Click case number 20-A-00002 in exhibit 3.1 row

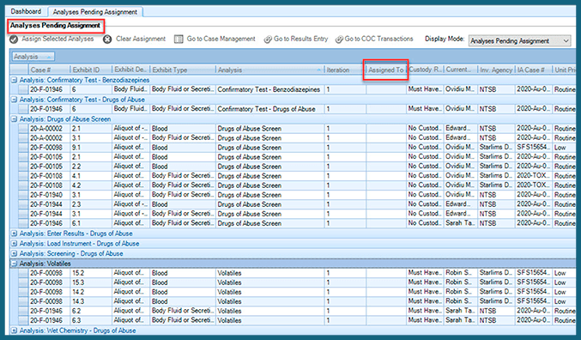(x=46, y=138)
